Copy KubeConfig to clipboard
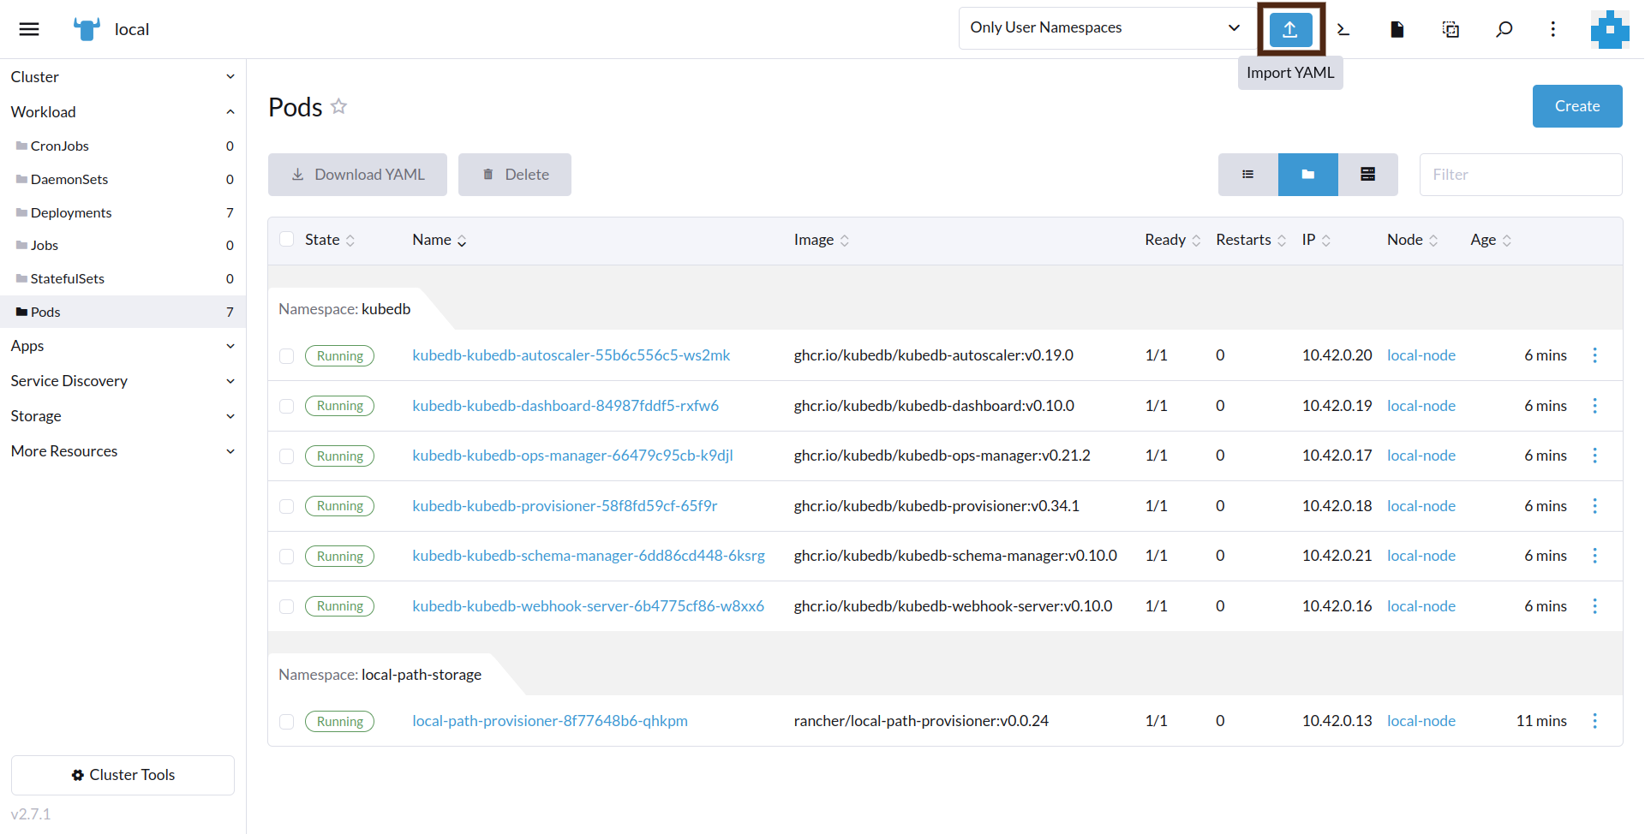 [1451, 28]
